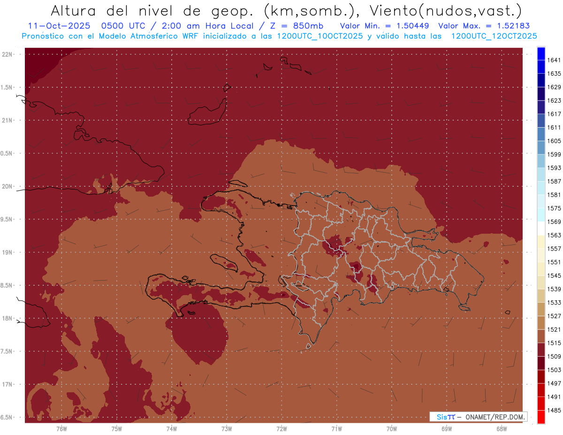Click the 72W longitude axis label
This screenshot has height=435, width=563.
[x=281, y=428]
